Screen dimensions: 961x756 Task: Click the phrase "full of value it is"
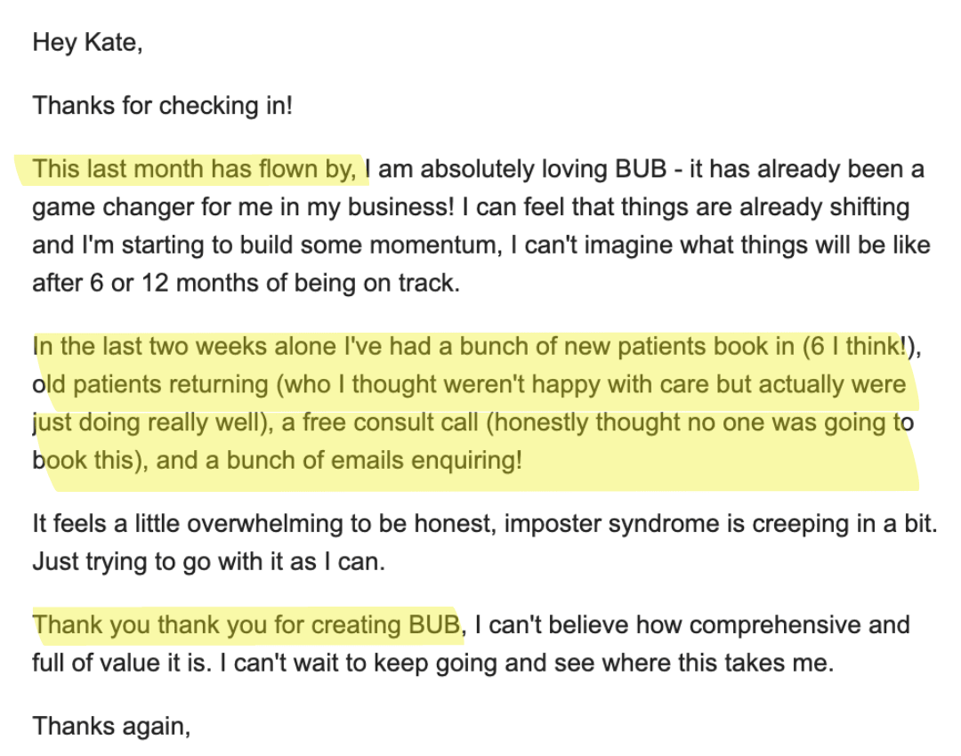[x=119, y=664]
